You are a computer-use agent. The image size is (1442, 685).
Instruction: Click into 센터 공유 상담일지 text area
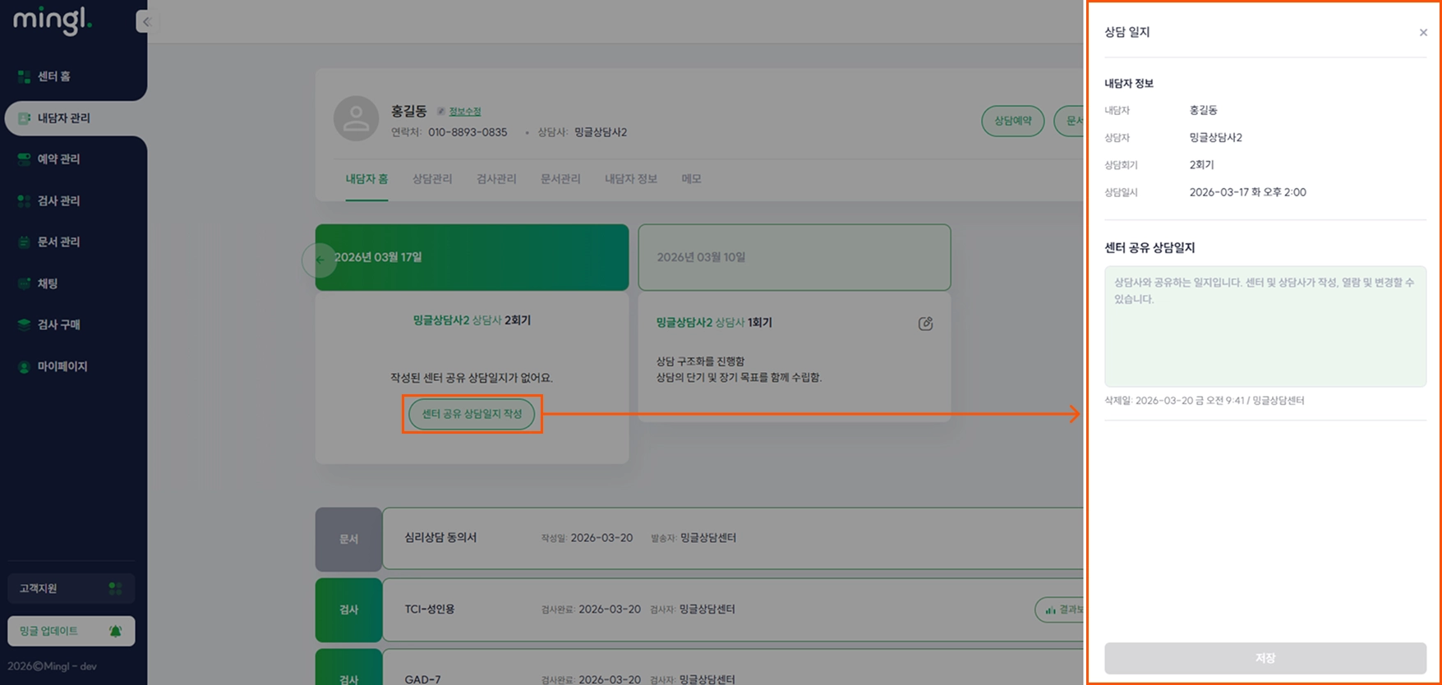click(1265, 326)
